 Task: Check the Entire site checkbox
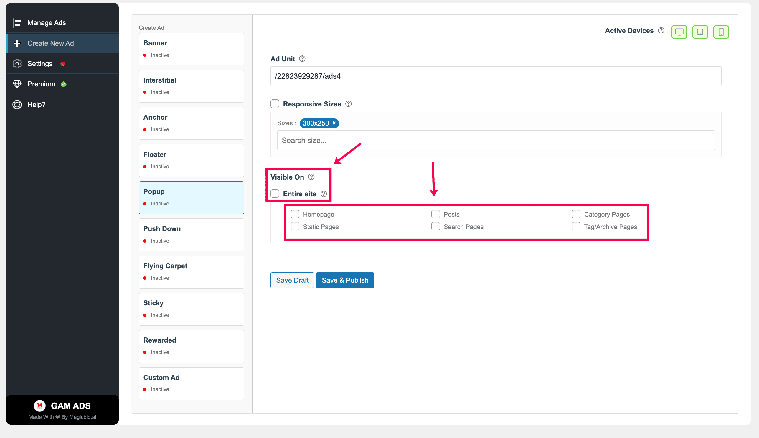275,194
